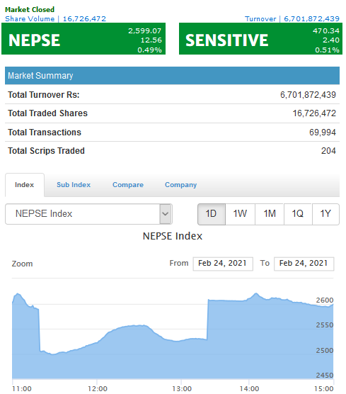Switch to the Sub Index tab

point(74,185)
